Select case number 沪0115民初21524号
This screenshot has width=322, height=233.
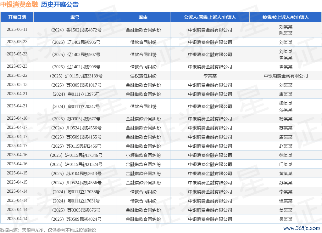click(76, 165)
